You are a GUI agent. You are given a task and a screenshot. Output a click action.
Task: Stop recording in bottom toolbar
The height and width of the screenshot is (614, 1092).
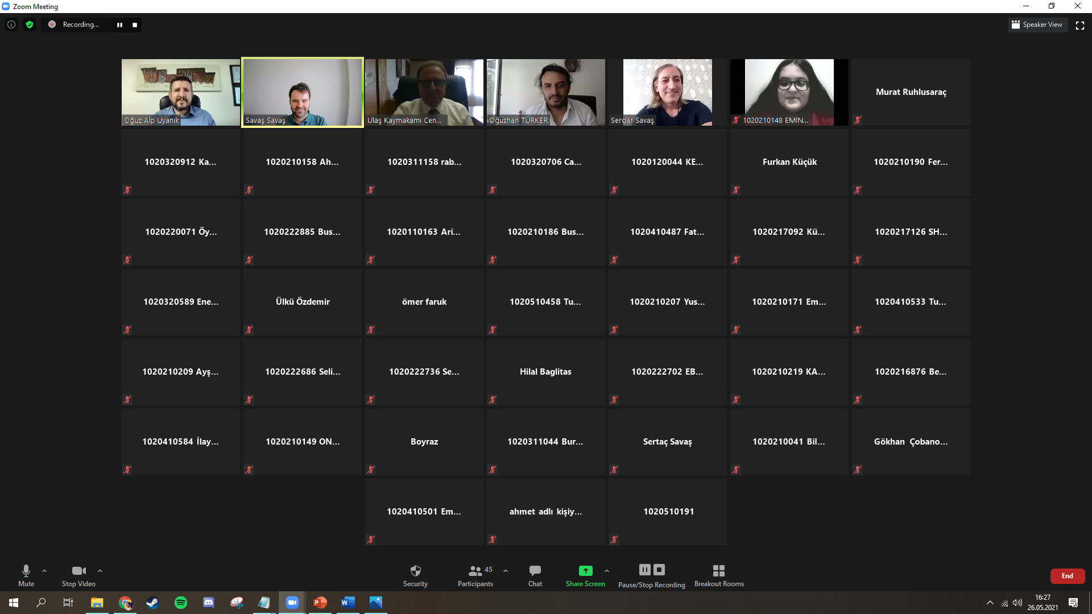[659, 570]
